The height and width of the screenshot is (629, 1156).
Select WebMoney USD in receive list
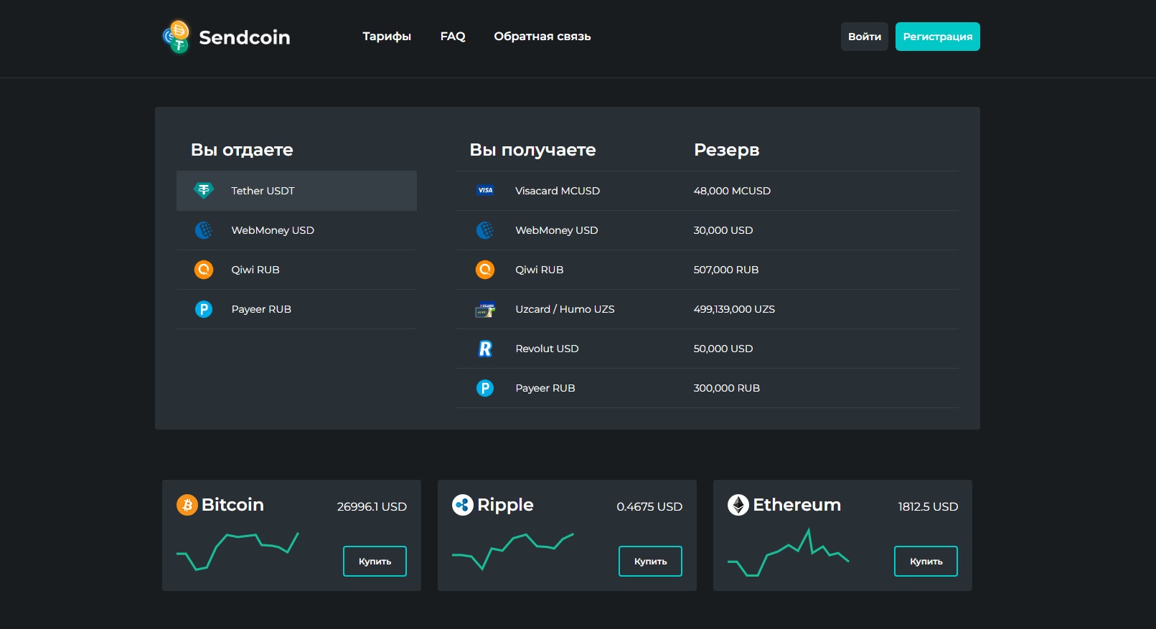[x=707, y=230]
